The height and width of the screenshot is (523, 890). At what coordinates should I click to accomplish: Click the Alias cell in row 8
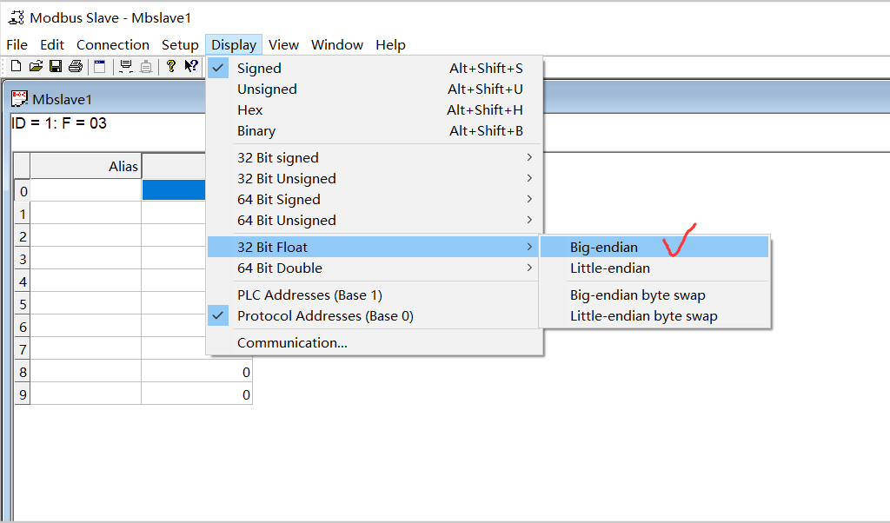[85, 372]
